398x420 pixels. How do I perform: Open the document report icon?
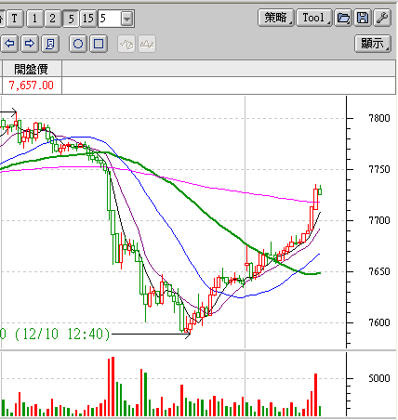[x=49, y=44]
